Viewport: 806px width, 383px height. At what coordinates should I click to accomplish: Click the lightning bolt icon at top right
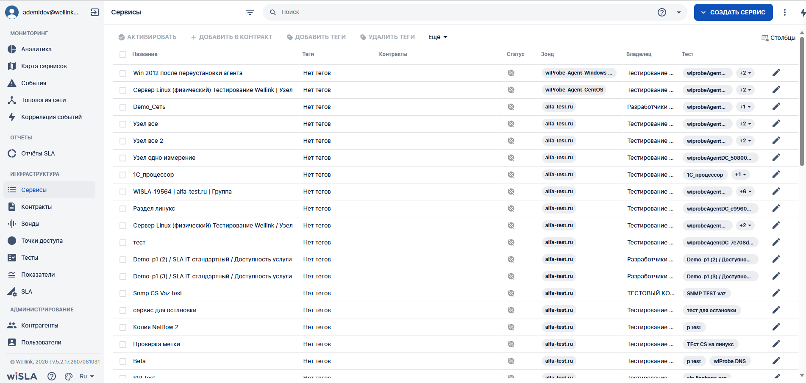click(803, 13)
